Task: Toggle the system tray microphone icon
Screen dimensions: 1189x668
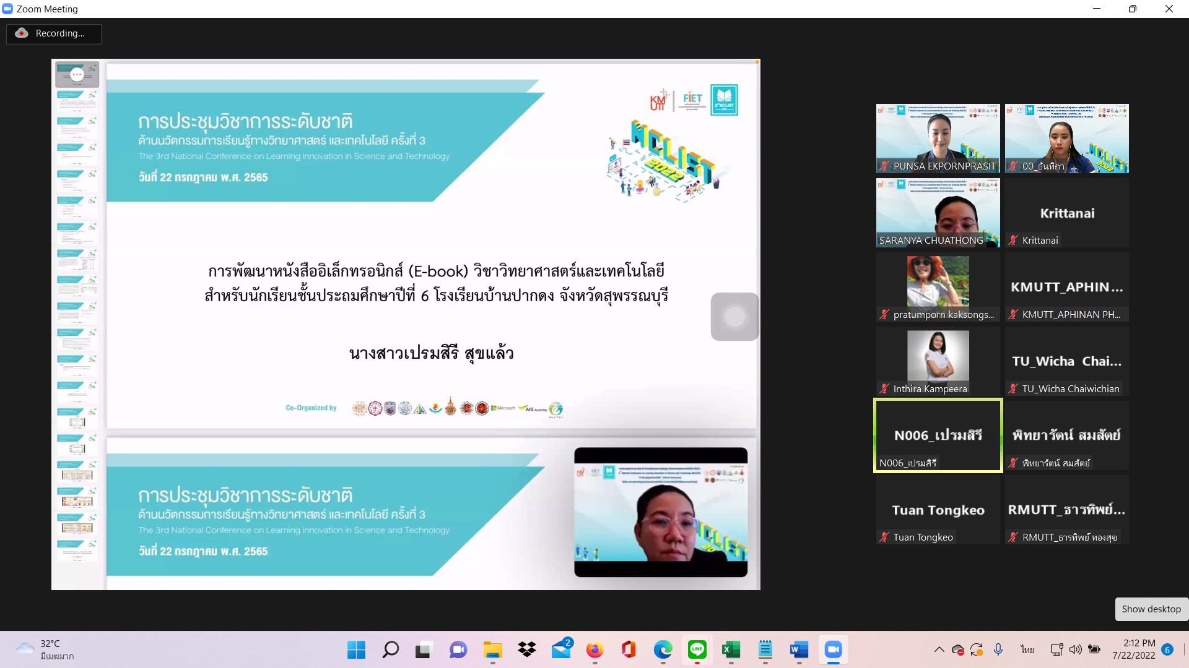Action: pos(998,649)
